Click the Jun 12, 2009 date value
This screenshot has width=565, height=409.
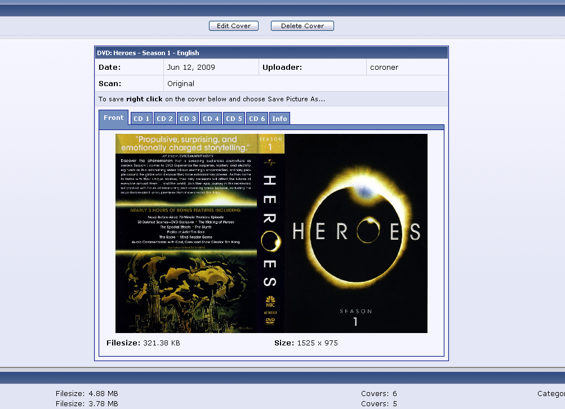click(x=191, y=68)
